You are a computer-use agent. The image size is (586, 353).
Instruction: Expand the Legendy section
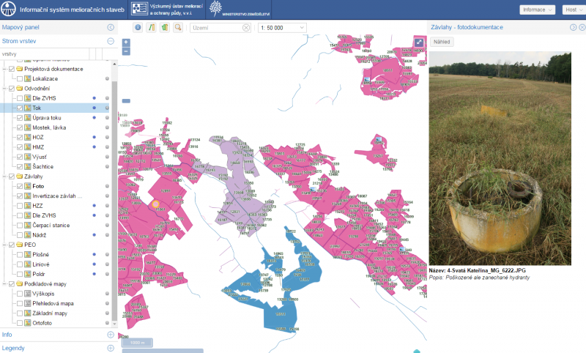tap(111, 347)
